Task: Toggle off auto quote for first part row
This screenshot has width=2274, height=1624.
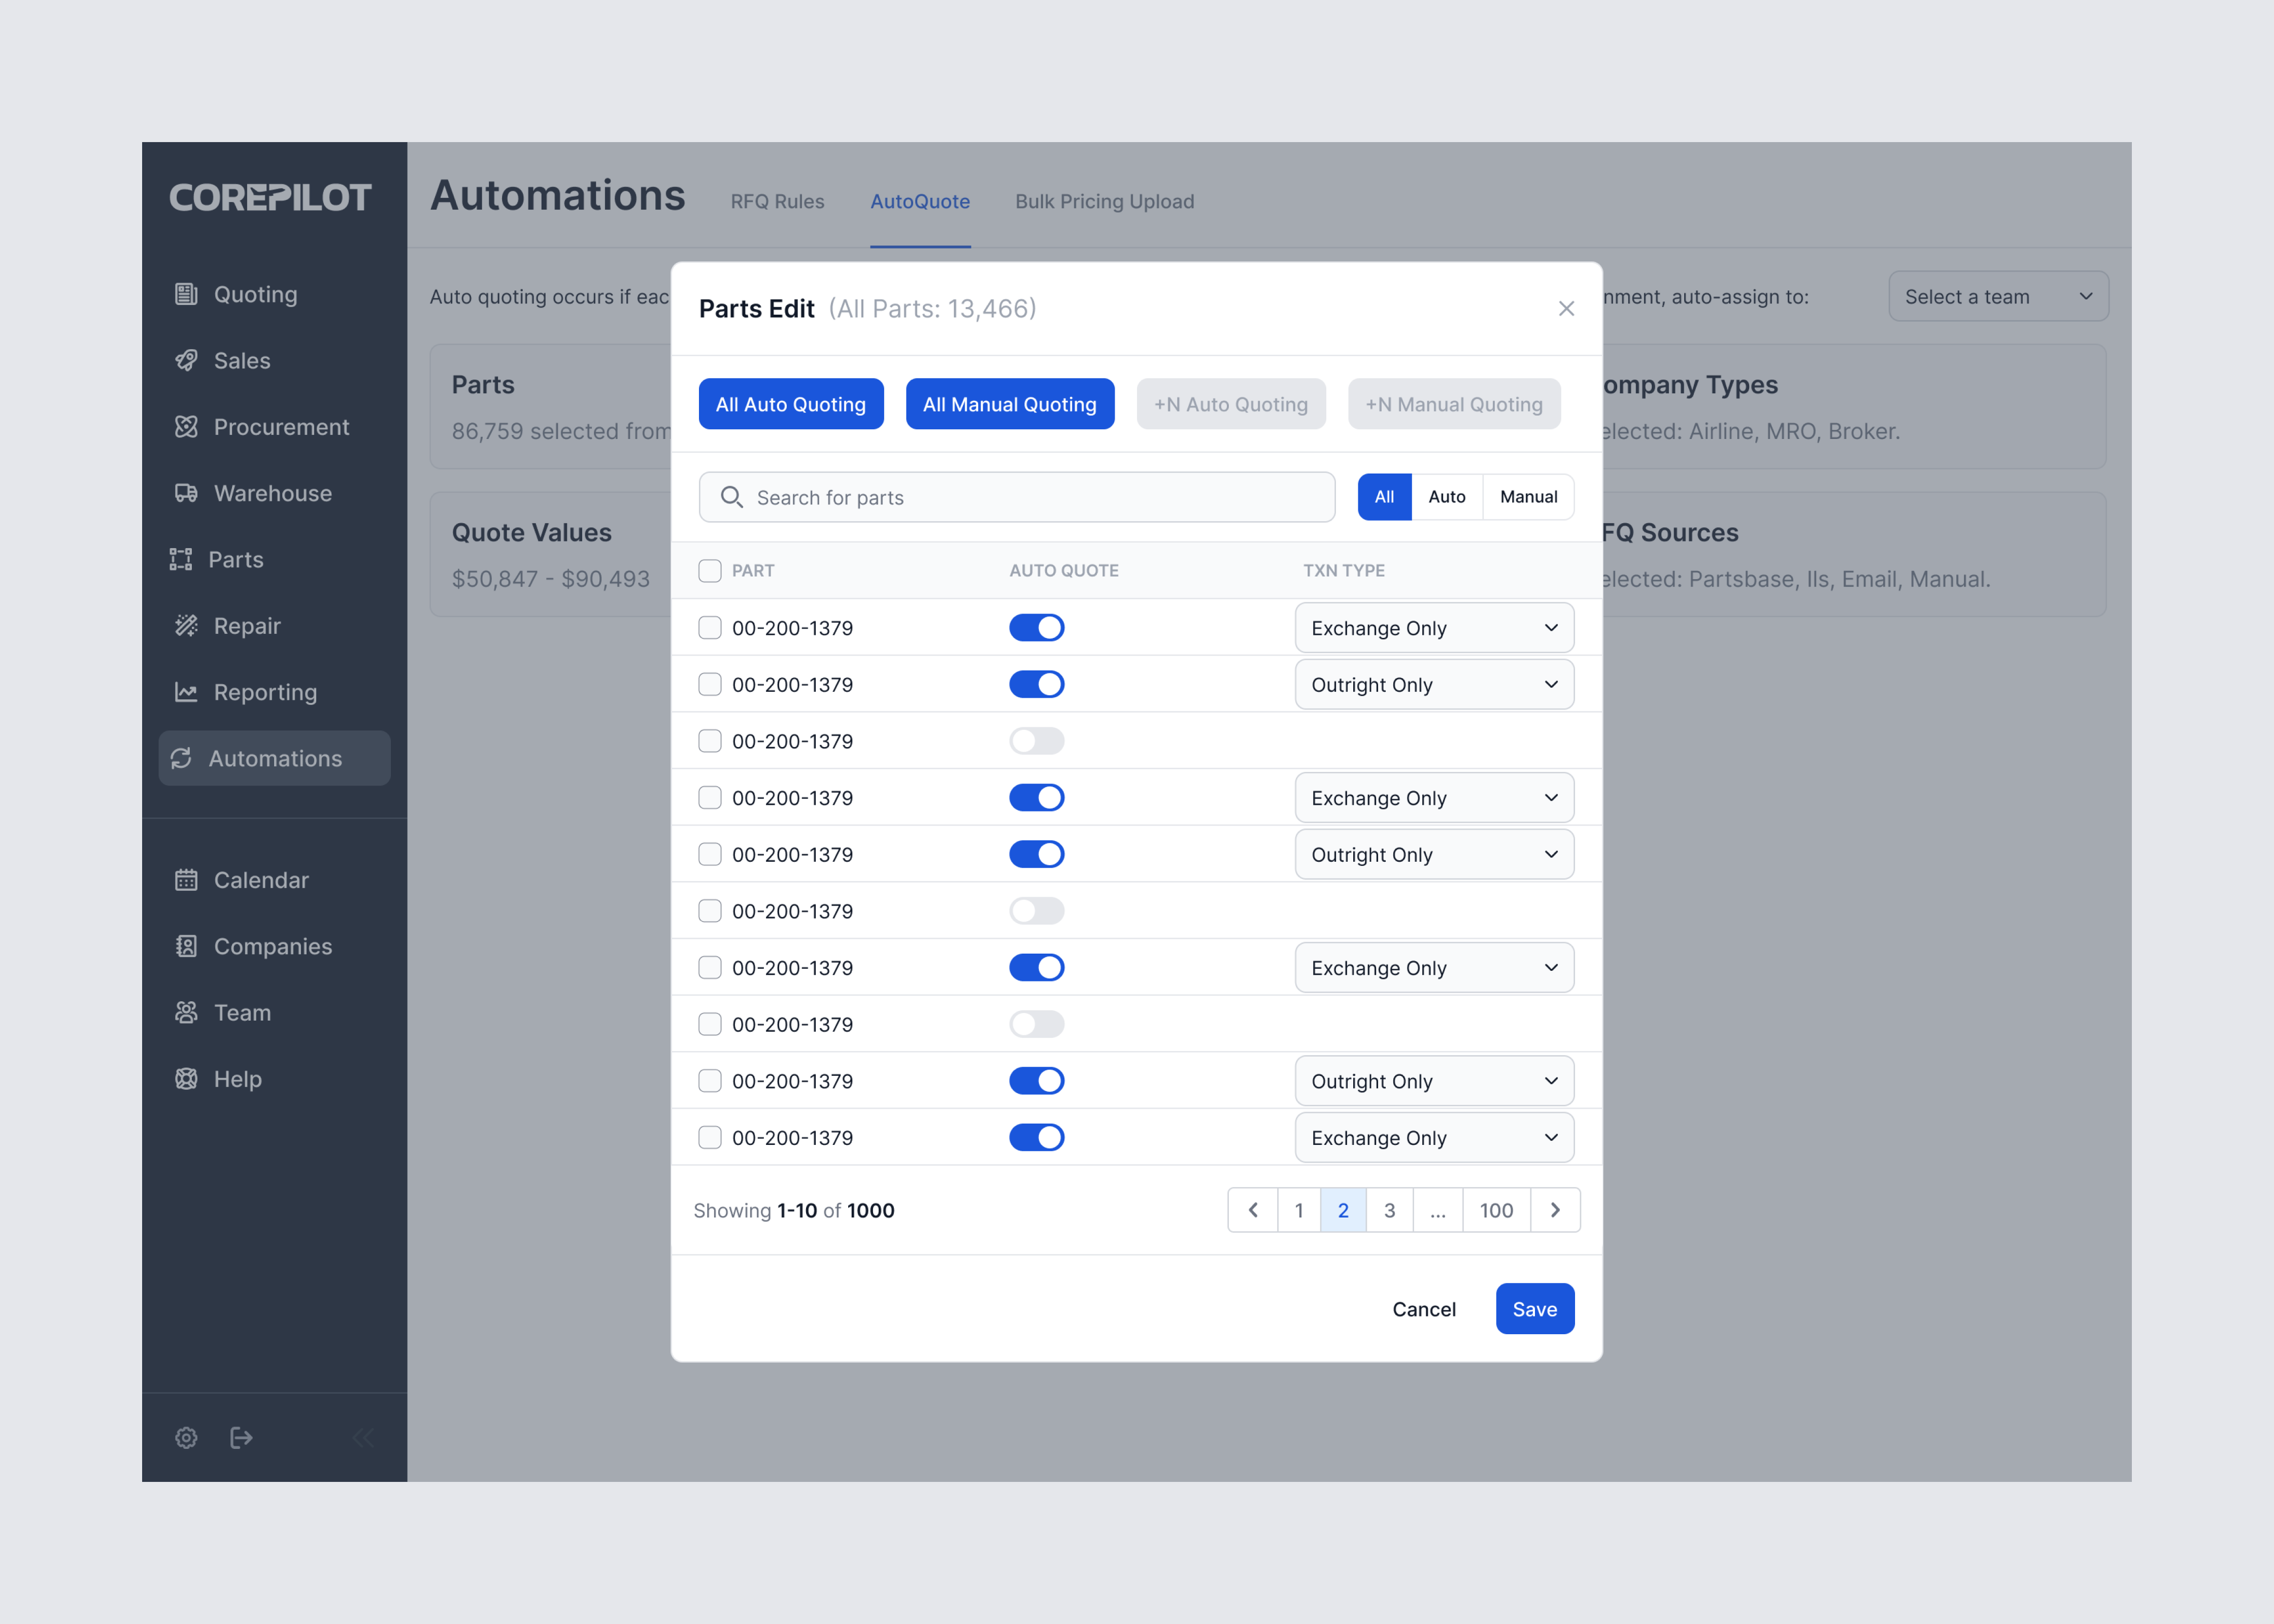Action: coord(1036,628)
